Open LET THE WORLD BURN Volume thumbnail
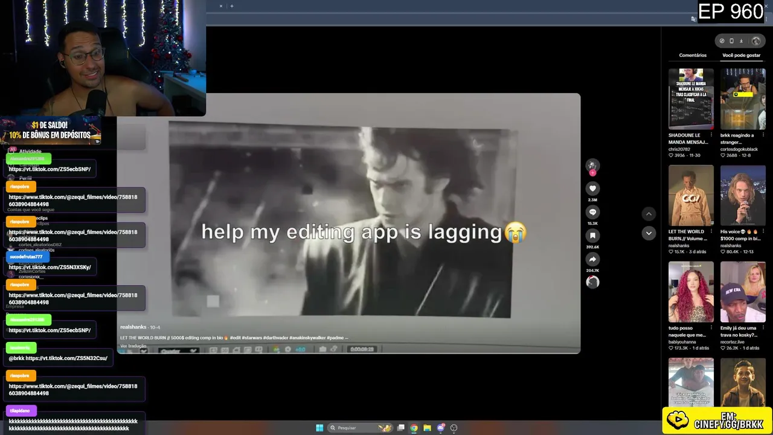Viewport: 773px width, 435px height. coord(691,195)
